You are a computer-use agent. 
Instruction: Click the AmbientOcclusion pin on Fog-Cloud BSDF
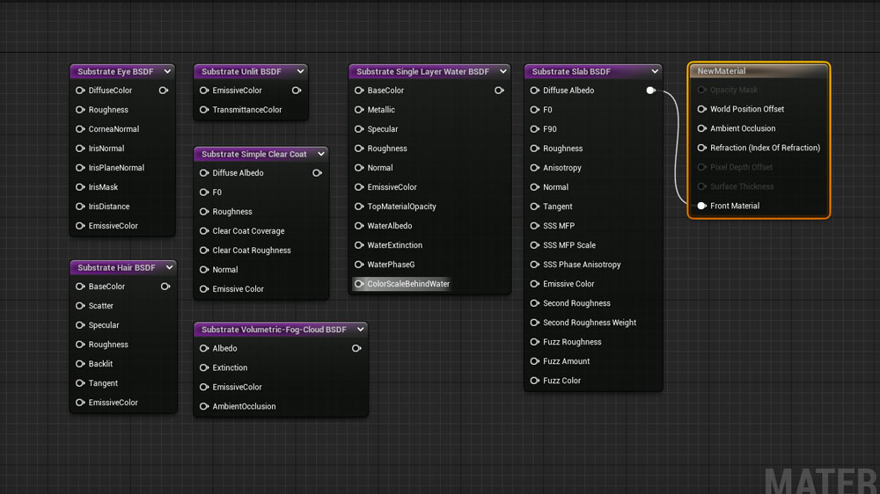204,406
